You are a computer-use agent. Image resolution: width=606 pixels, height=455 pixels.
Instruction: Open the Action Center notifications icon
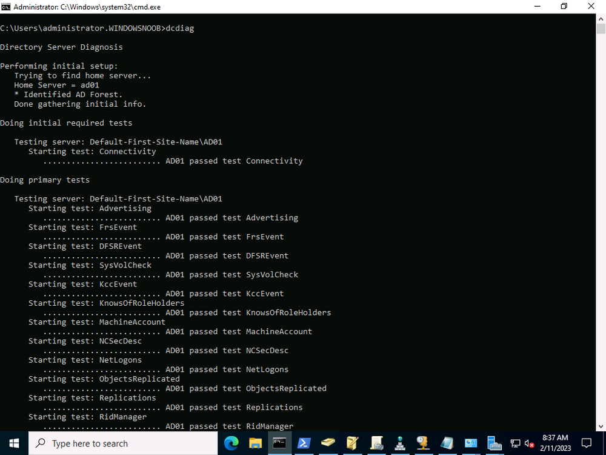(587, 443)
